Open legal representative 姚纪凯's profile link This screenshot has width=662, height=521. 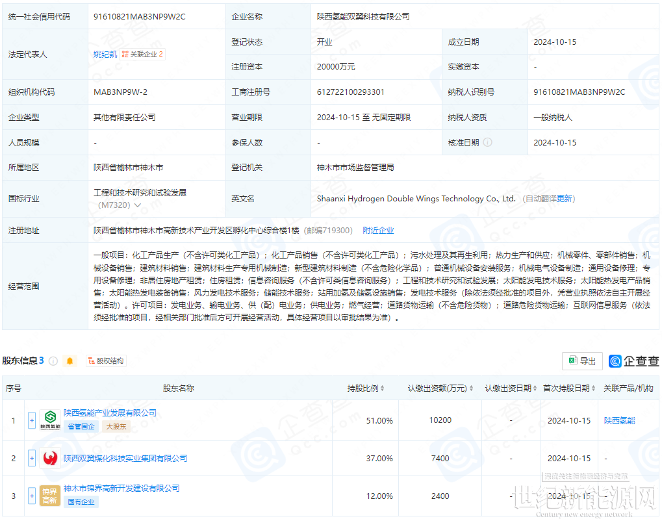[x=105, y=55]
